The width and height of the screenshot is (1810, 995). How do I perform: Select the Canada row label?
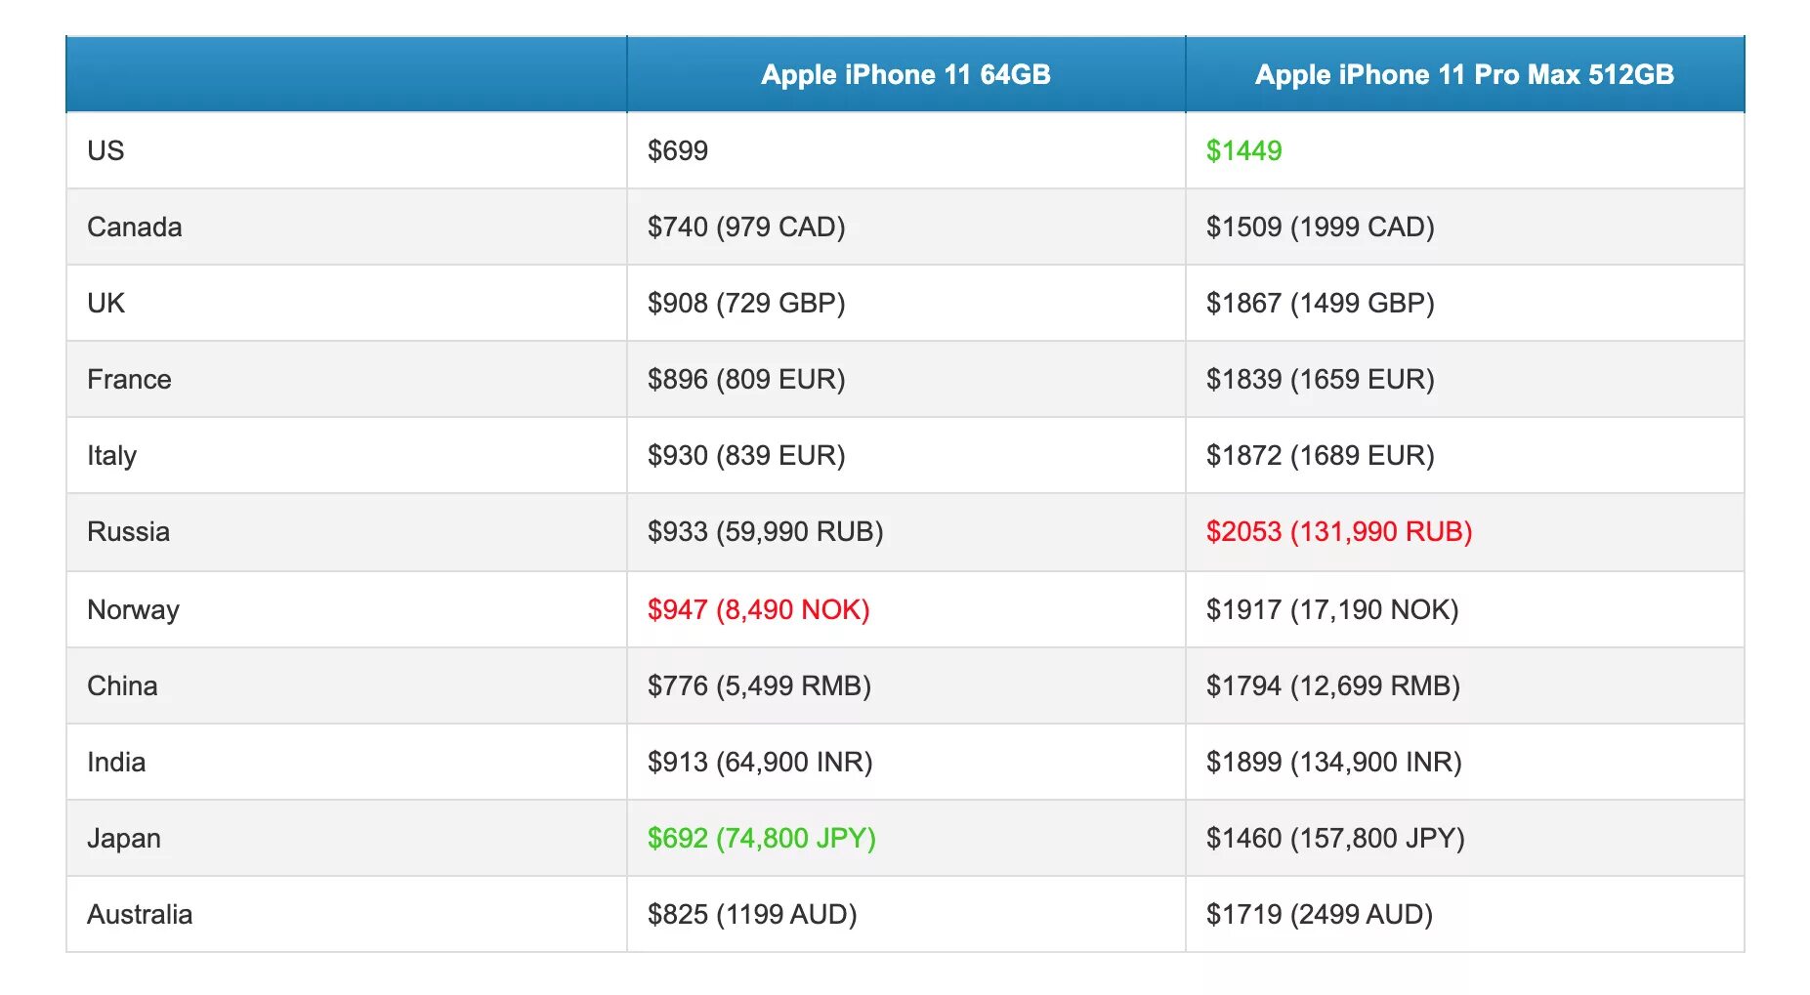coord(135,228)
